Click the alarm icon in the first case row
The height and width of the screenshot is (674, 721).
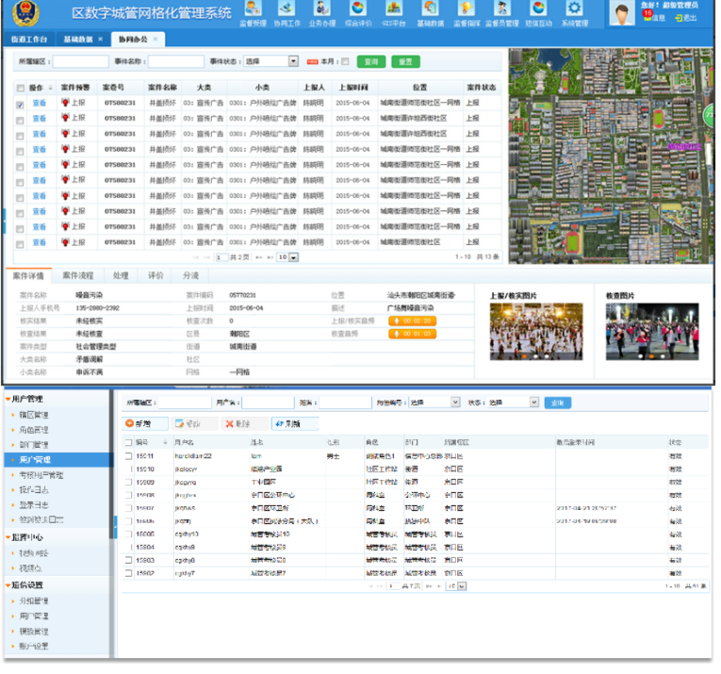click(x=65, y=103)
